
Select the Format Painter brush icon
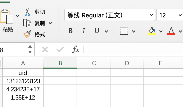pyautogui.click(x=27, y=34)
